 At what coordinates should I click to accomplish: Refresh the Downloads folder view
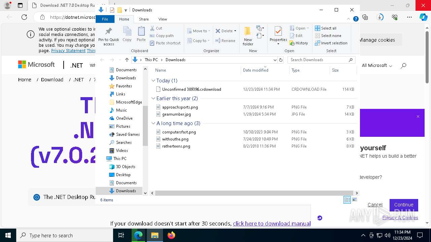[x=281, y=60]
